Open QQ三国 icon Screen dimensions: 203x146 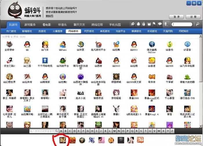27,60
